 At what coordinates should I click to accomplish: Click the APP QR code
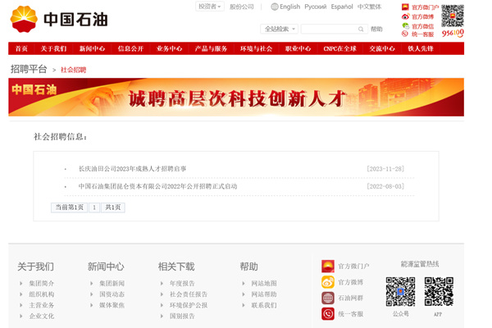point(439,292)
